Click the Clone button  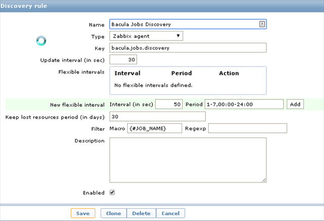tap(113, 213)
